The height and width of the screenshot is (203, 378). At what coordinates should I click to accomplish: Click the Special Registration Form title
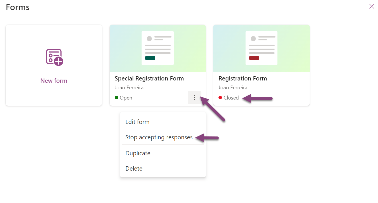[x=149, y=78]
